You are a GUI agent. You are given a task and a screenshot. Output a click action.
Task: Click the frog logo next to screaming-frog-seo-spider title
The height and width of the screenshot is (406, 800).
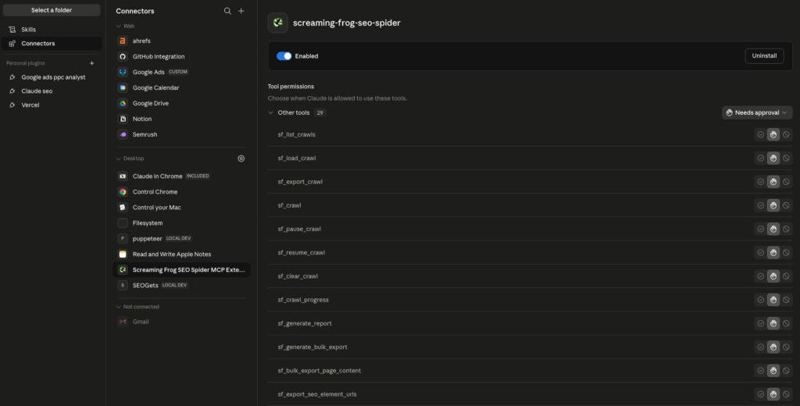[278, 23]
